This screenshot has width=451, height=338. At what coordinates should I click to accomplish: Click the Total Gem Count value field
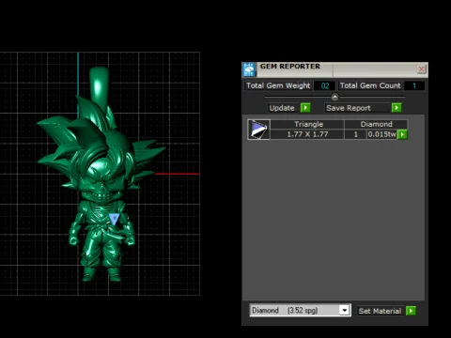tap(414, 85)
